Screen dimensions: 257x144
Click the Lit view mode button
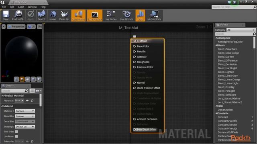point(31,27)
